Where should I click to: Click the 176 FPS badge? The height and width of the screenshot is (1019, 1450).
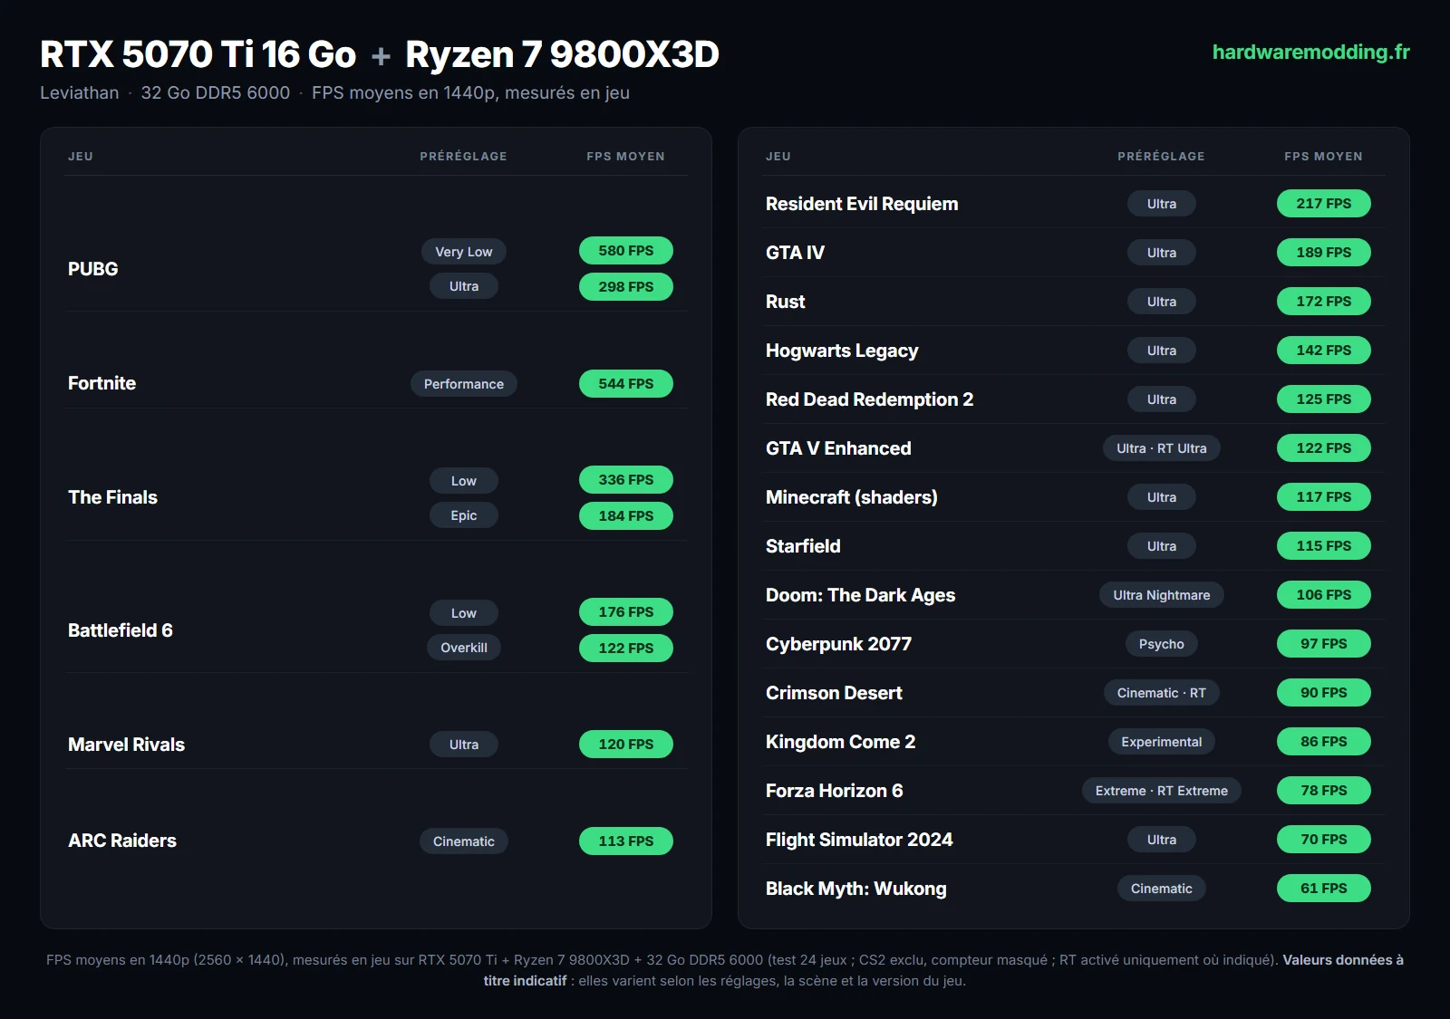[x=625, y=612]
